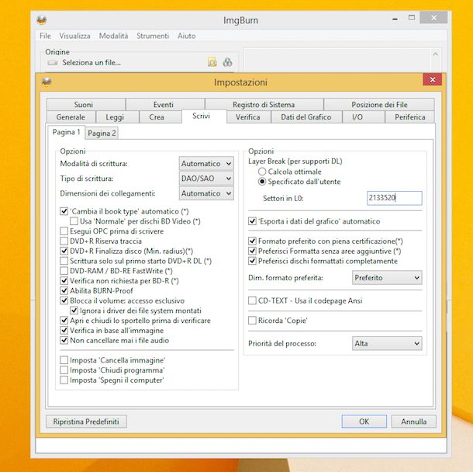Open Dimensioni dei collegamenti dropdown

[x=206, y=193]
